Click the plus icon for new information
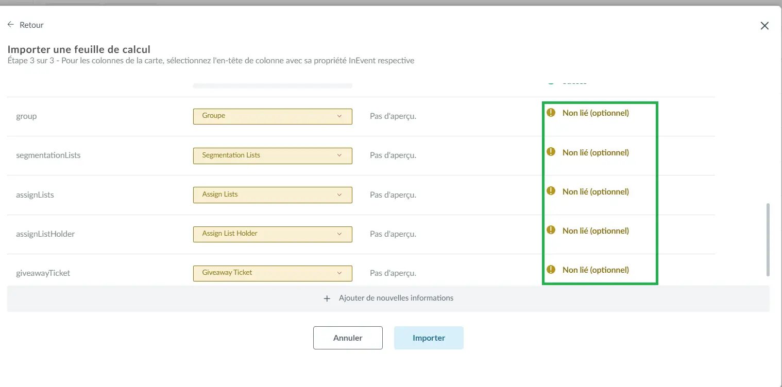 327,298
